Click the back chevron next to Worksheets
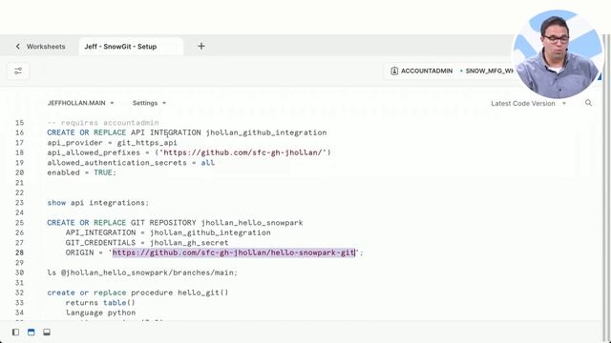The width and height of the screenshot is (611, 343). point(18,47)
